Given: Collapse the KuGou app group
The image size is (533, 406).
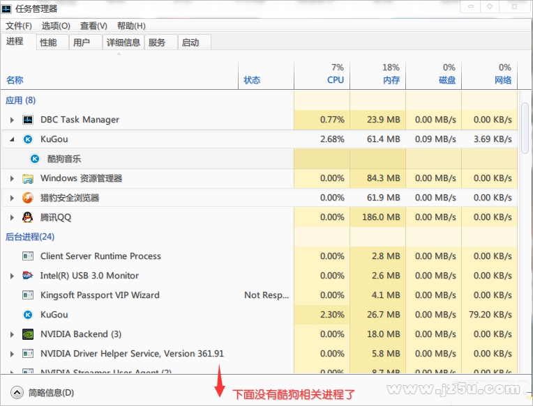Looking at the screenshot, I should coord(12,139).
